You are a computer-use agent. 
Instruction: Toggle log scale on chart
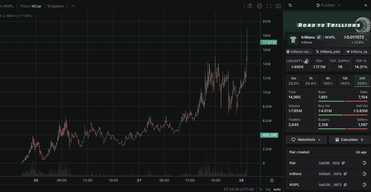pyautogui.click(x=268, y=189)
